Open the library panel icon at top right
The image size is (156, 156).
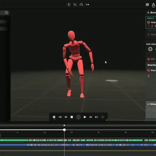[147, 5]
